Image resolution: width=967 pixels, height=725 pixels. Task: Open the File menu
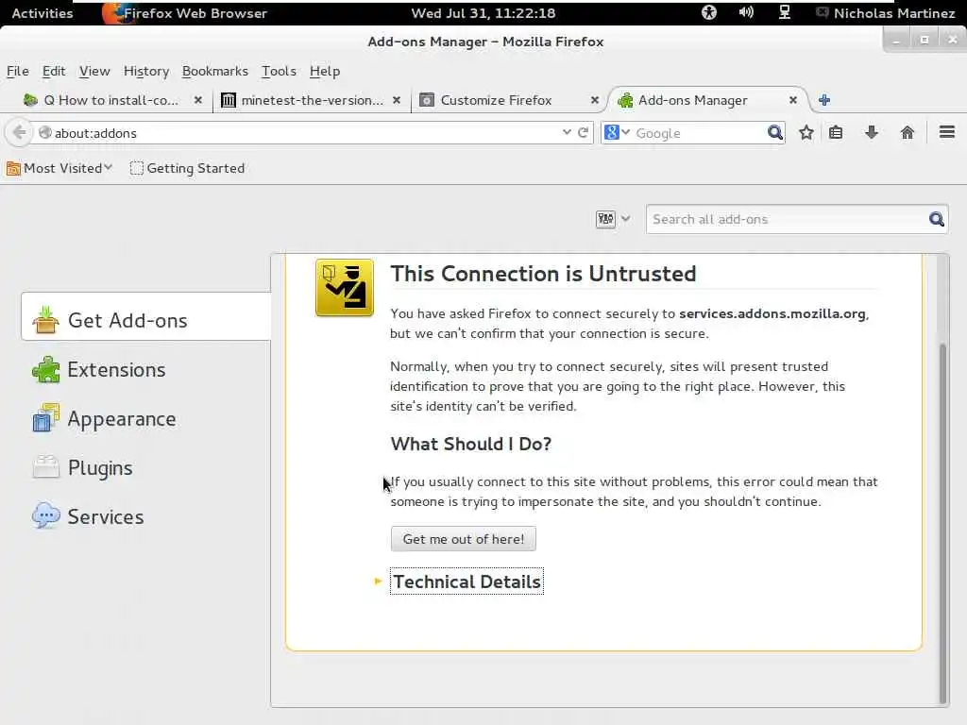[x=18, y=71]
